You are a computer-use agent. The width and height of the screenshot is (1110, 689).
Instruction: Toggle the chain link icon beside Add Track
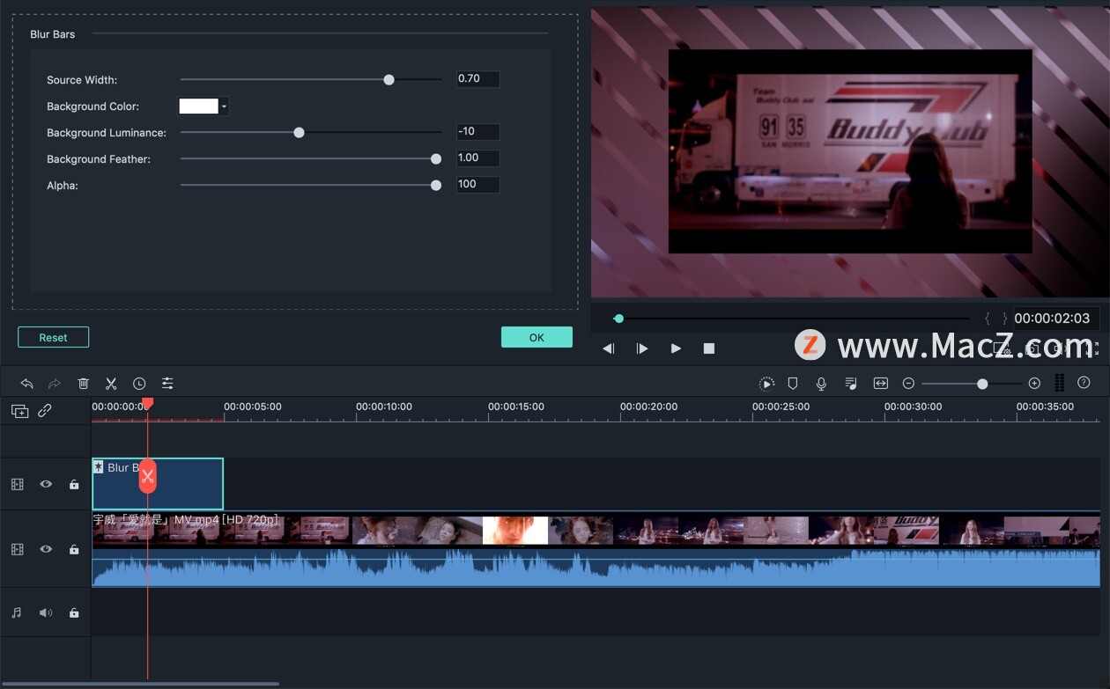[x=45, y=410]
